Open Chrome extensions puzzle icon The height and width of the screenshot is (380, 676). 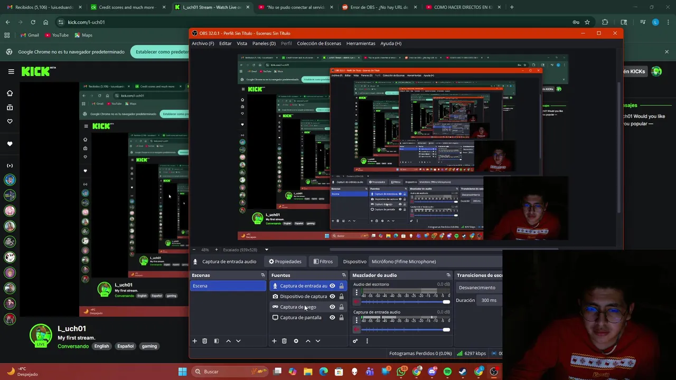605,22
